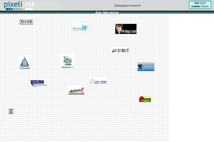Click the JBC NET logo
The image size is (214, 142).
click(x=98, y=81)
